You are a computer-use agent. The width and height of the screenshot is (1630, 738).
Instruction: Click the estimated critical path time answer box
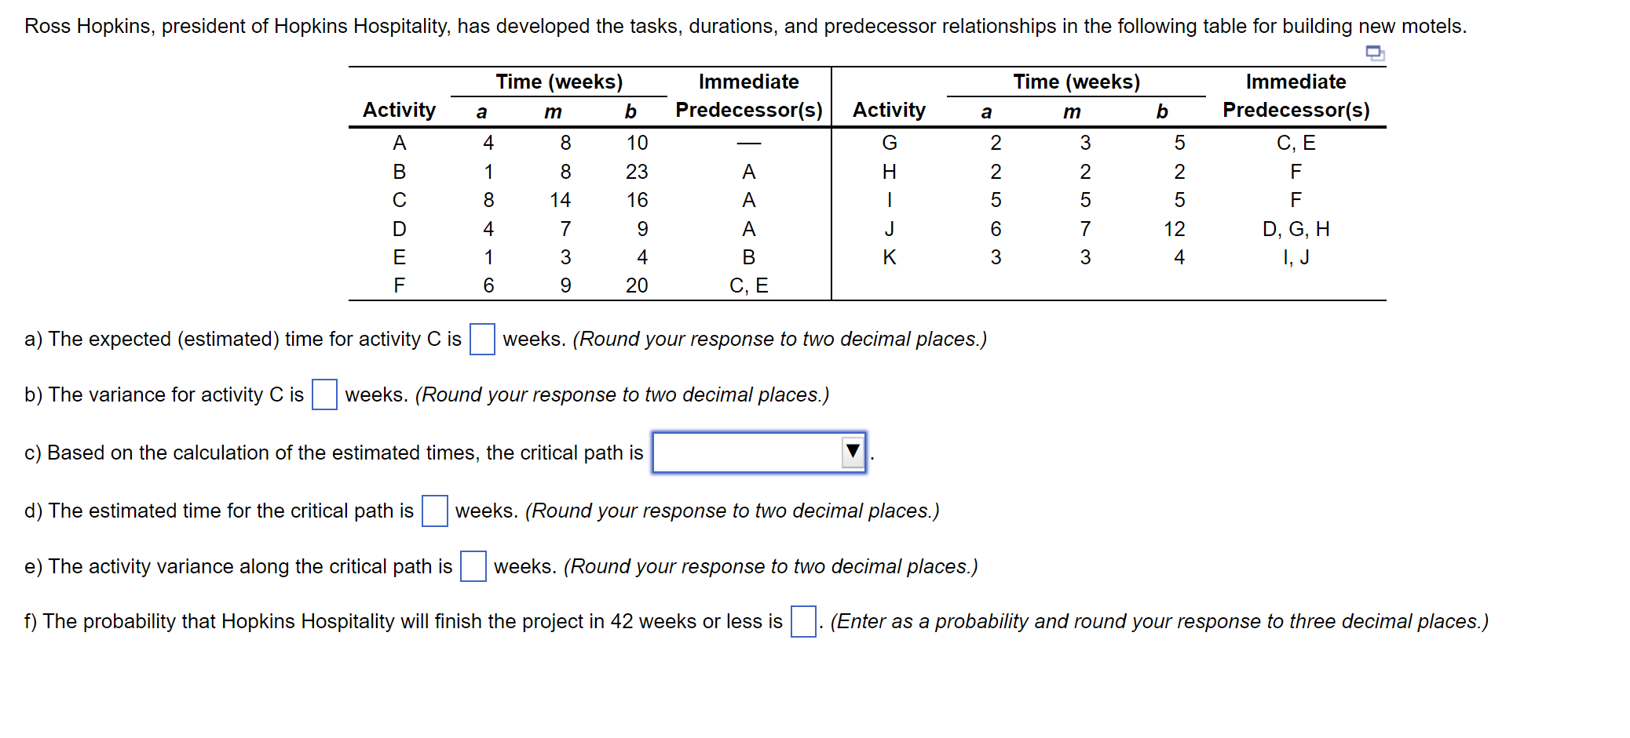click(433, 511)
